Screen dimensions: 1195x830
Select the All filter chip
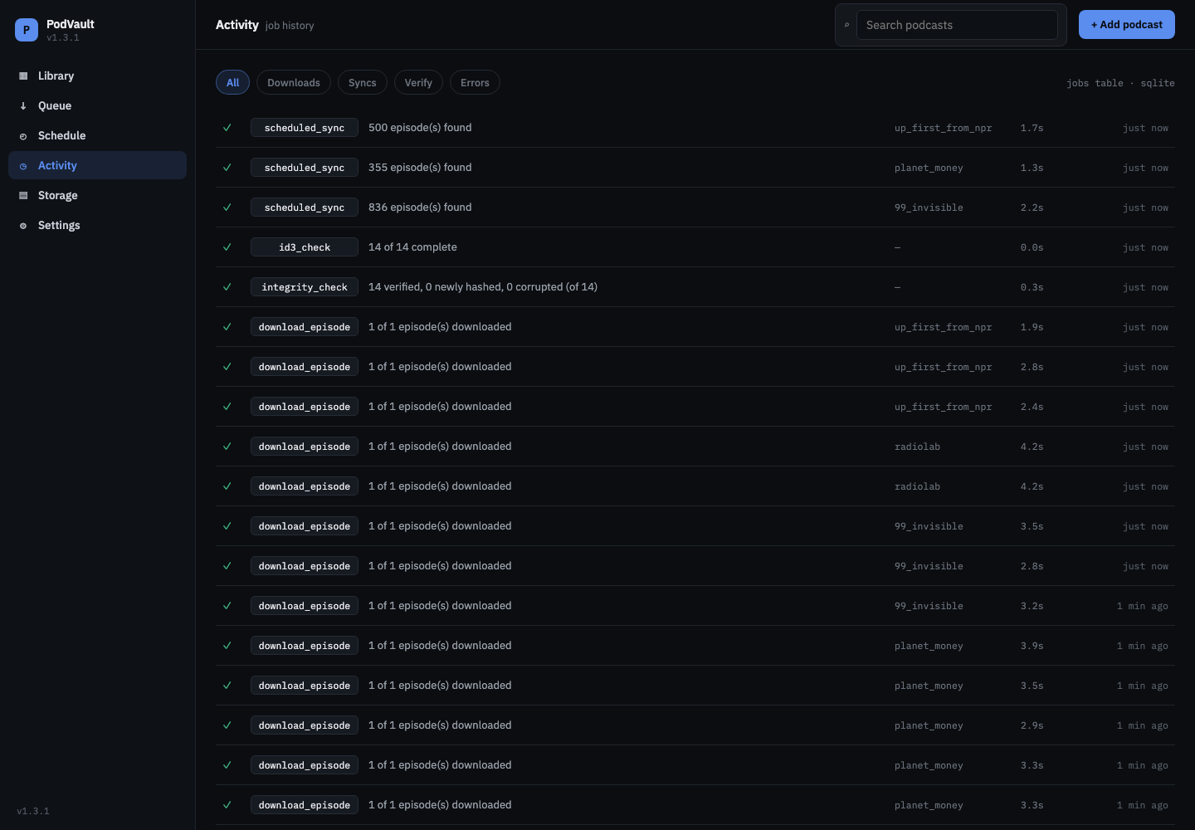232,82
